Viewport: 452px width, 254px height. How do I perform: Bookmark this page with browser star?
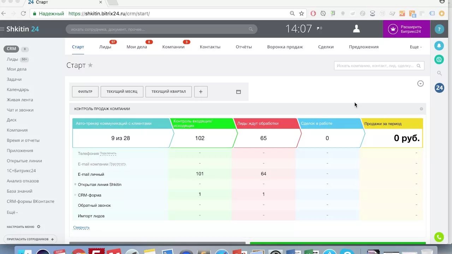[302, 13]
